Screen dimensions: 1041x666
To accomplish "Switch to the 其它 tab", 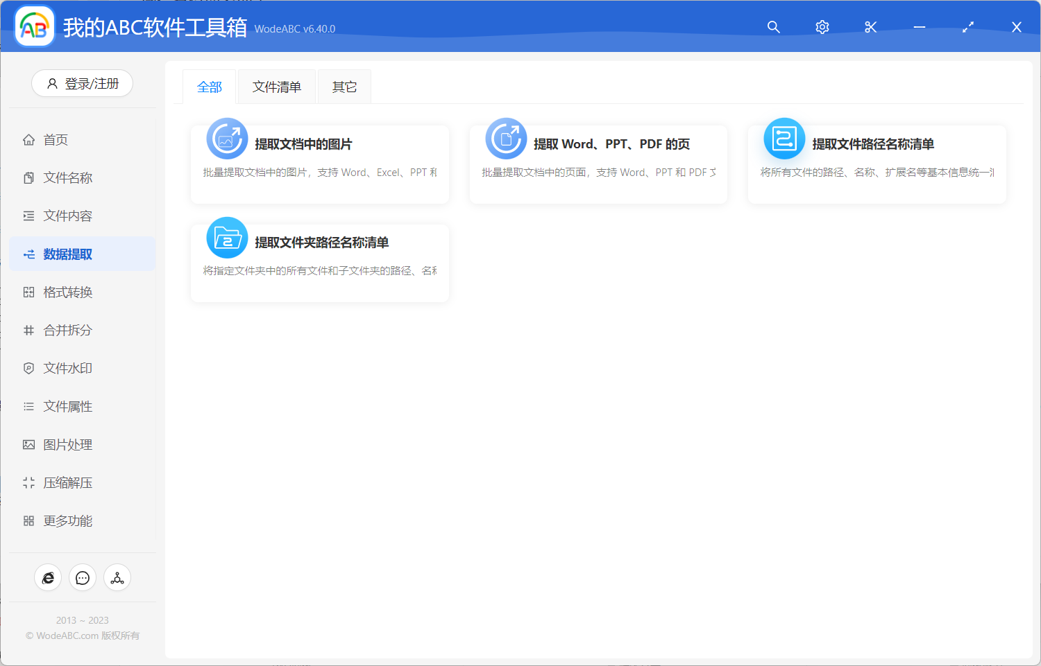I will (x=344, y=86).
